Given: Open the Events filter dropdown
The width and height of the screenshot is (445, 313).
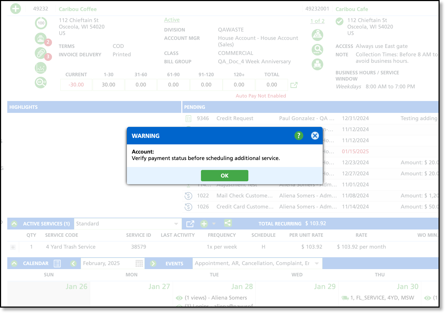Looking at the screenshot, I should (x=257, y=263).
